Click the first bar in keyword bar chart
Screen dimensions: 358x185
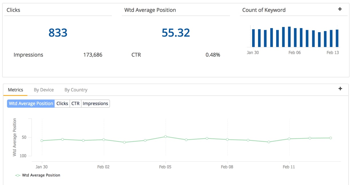(x=253, y=38)
